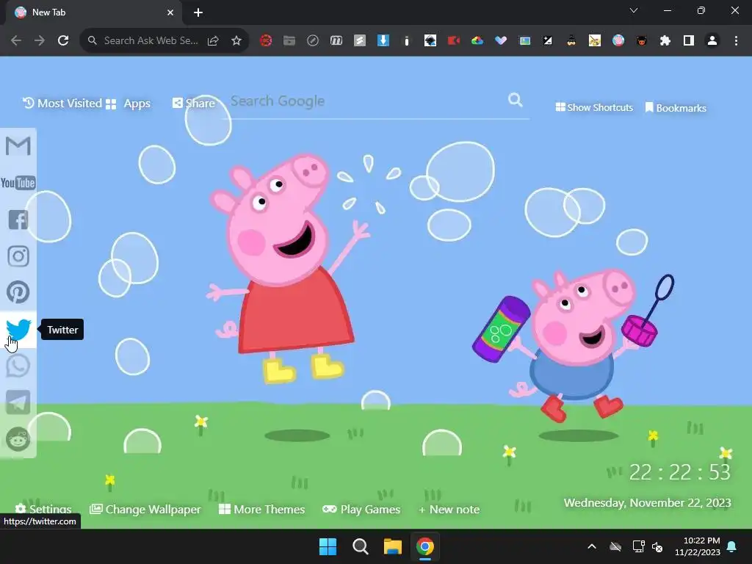This screenshot has width=752, height=564.
Task: Click the Chrome taskbar icon
Action: (x=425, y=546)
